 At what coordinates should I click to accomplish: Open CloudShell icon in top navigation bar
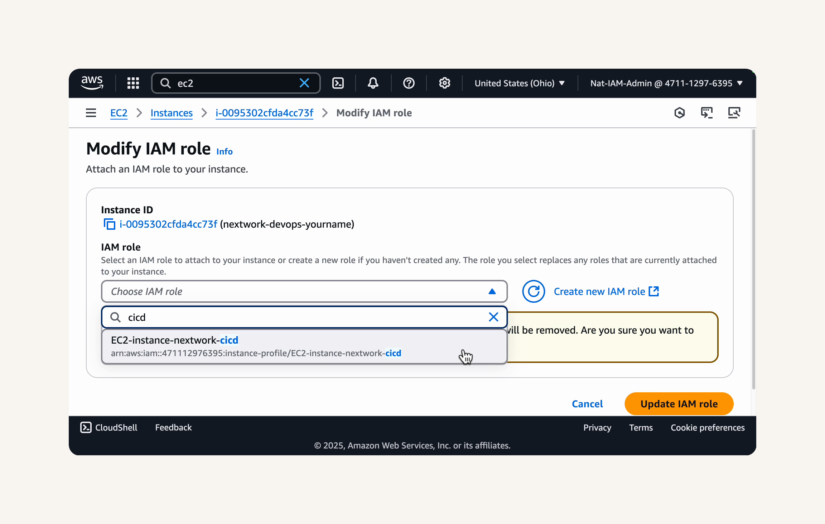click(338, 83)
